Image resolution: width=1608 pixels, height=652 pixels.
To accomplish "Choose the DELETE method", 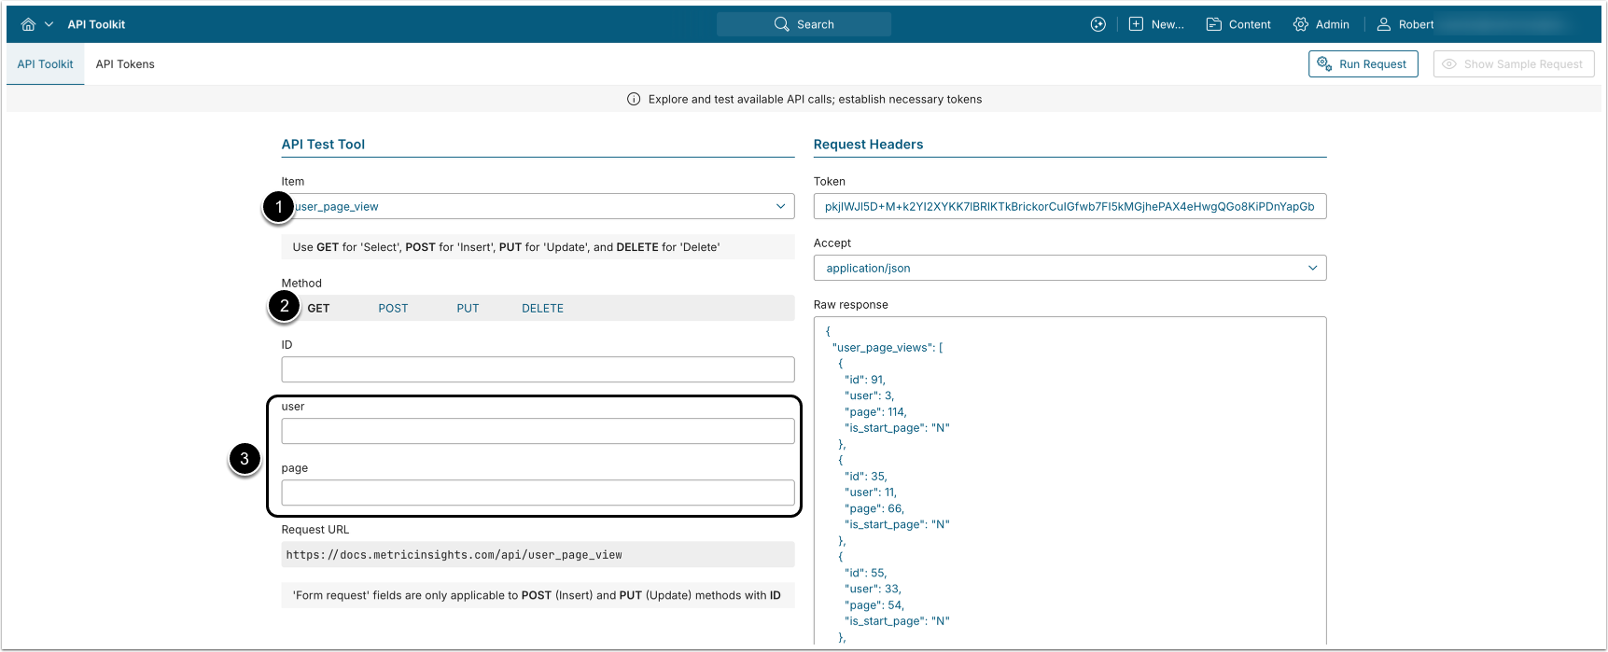I will point(542,308).
